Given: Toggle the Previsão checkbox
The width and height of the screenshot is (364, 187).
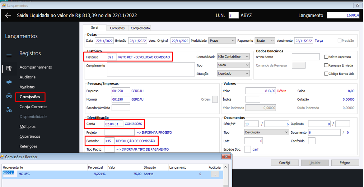Looking at the screenshot, I should tap(339, 41).
